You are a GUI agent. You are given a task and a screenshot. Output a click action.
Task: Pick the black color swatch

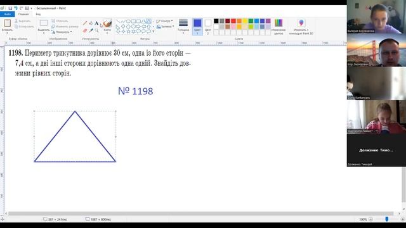click(x=216, y=21)
